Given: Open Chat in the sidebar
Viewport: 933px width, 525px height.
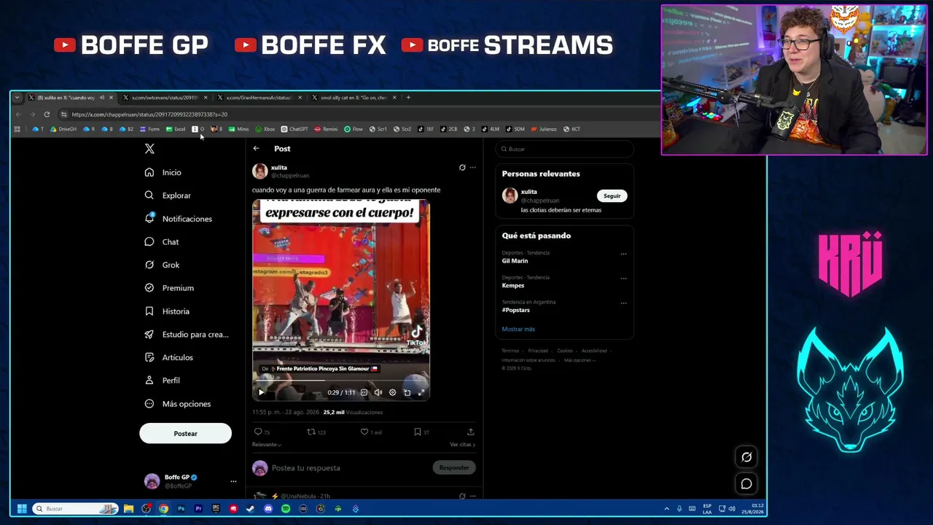Looking at the screenshot, I should point(162,242).
